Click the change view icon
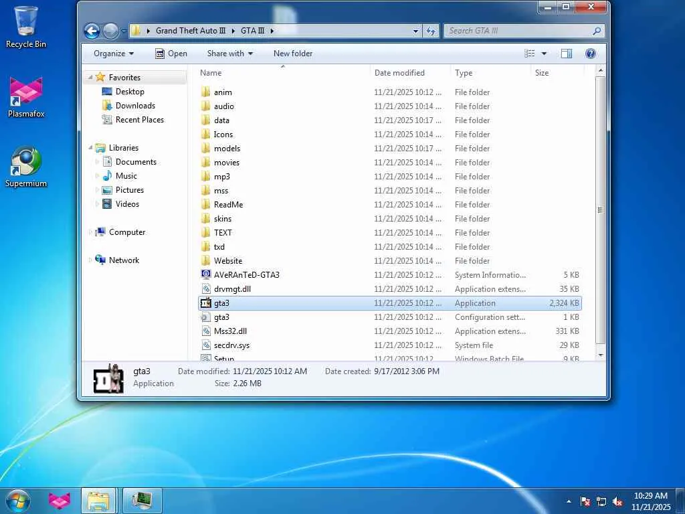Screen dimensions: 685x514 [x=530, y=54]
